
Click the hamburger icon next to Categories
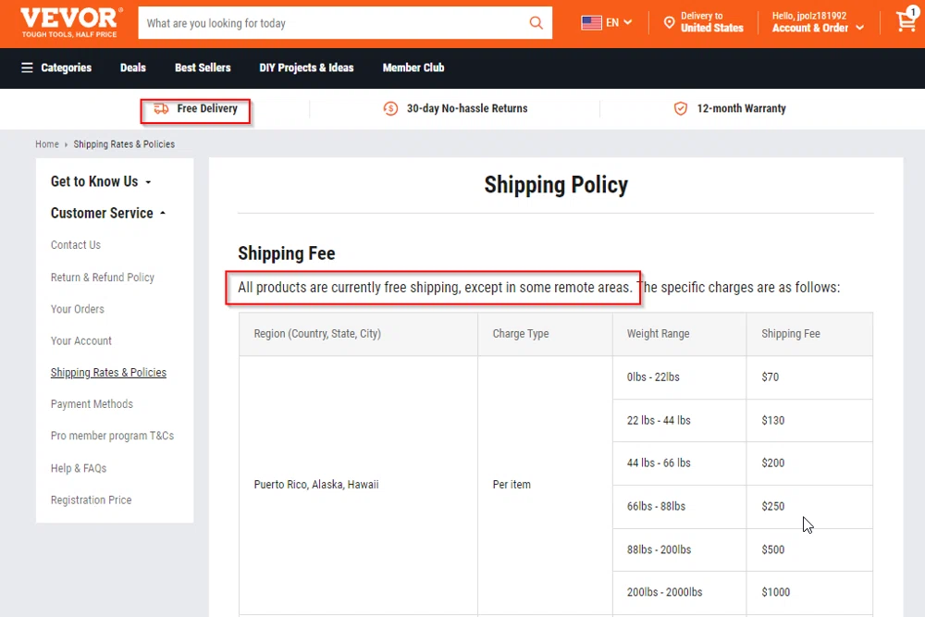(x=26, y=68)
